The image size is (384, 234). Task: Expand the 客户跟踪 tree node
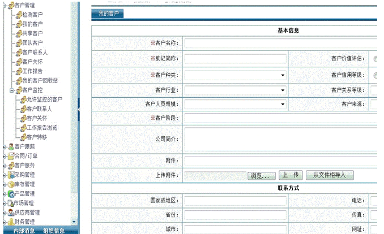click(5, 147)
